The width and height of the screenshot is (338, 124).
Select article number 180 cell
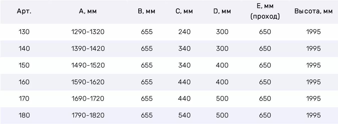point(24,115)
